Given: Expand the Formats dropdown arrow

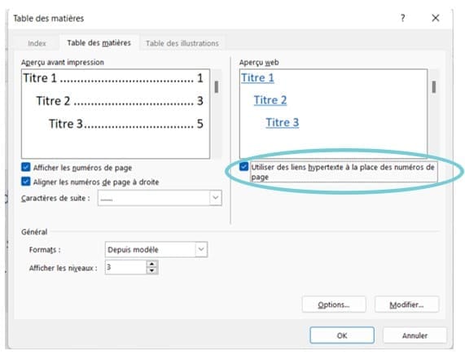Looking at the screenshot, I should click(201, 249).
